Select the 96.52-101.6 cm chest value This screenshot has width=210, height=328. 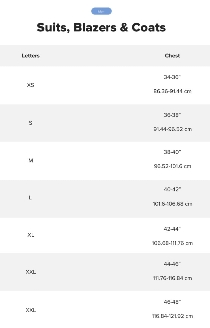(172, 166)
